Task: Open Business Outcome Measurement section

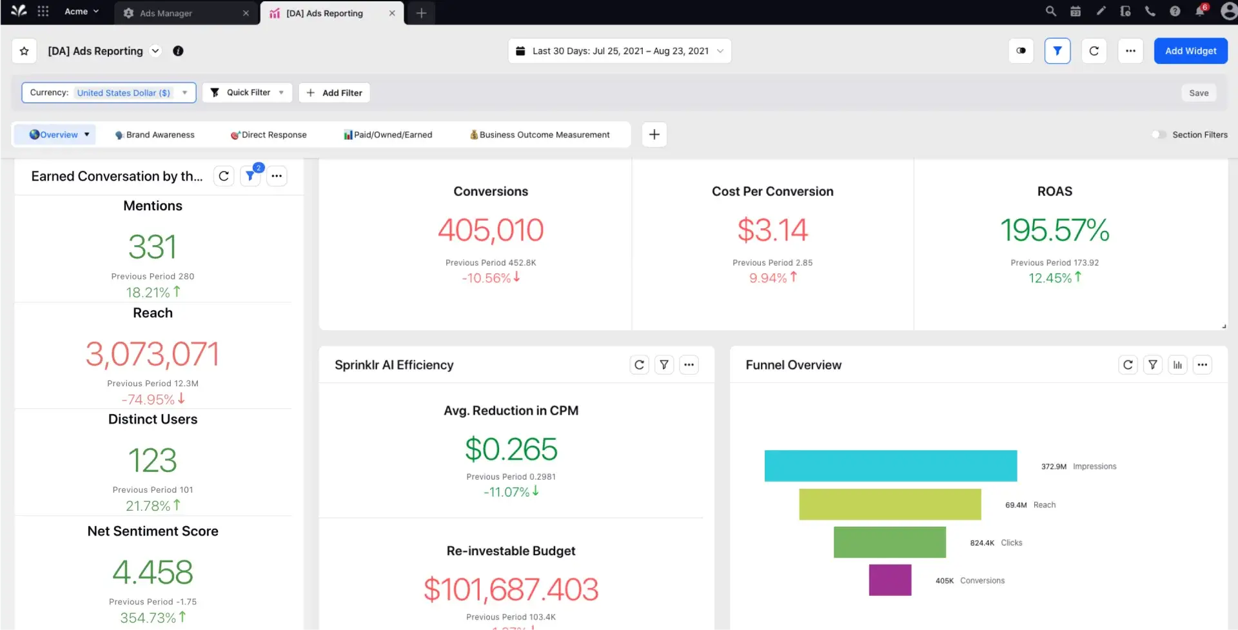Action: pyautogui.click(x=540, y=135)
